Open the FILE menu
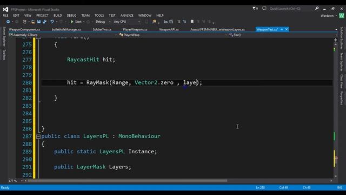 pos(5,16)
